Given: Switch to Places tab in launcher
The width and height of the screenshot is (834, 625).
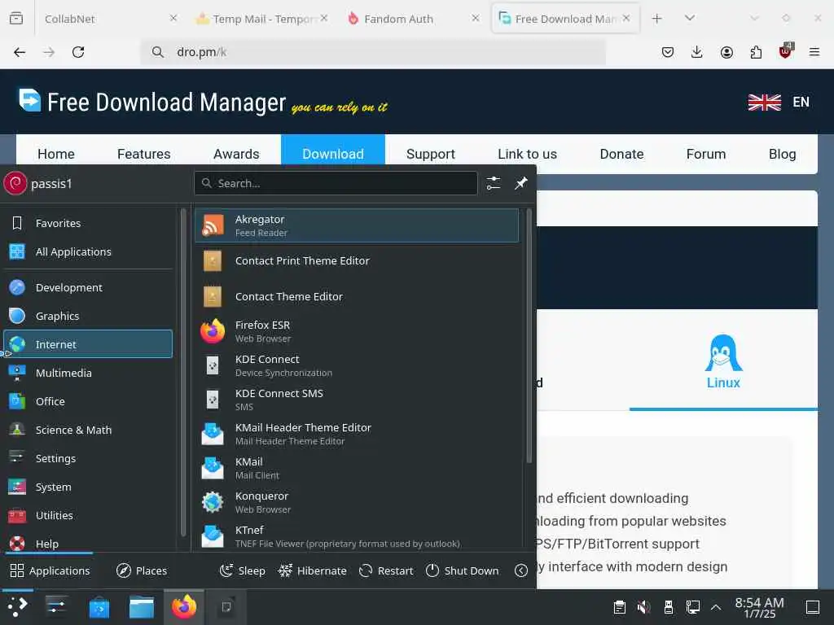Looking at the screenshot, I should click(142, 570).
